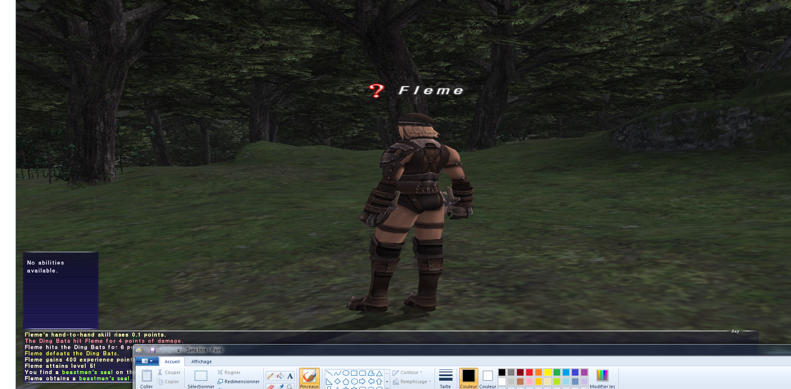Select the diamond shape
791x389 pixels.
[x=337, y=381]
